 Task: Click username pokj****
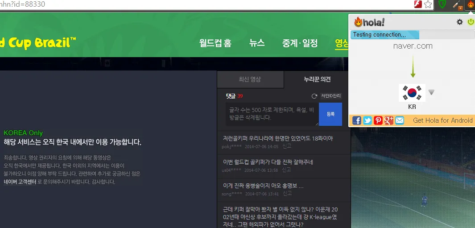tap(231, 146)
